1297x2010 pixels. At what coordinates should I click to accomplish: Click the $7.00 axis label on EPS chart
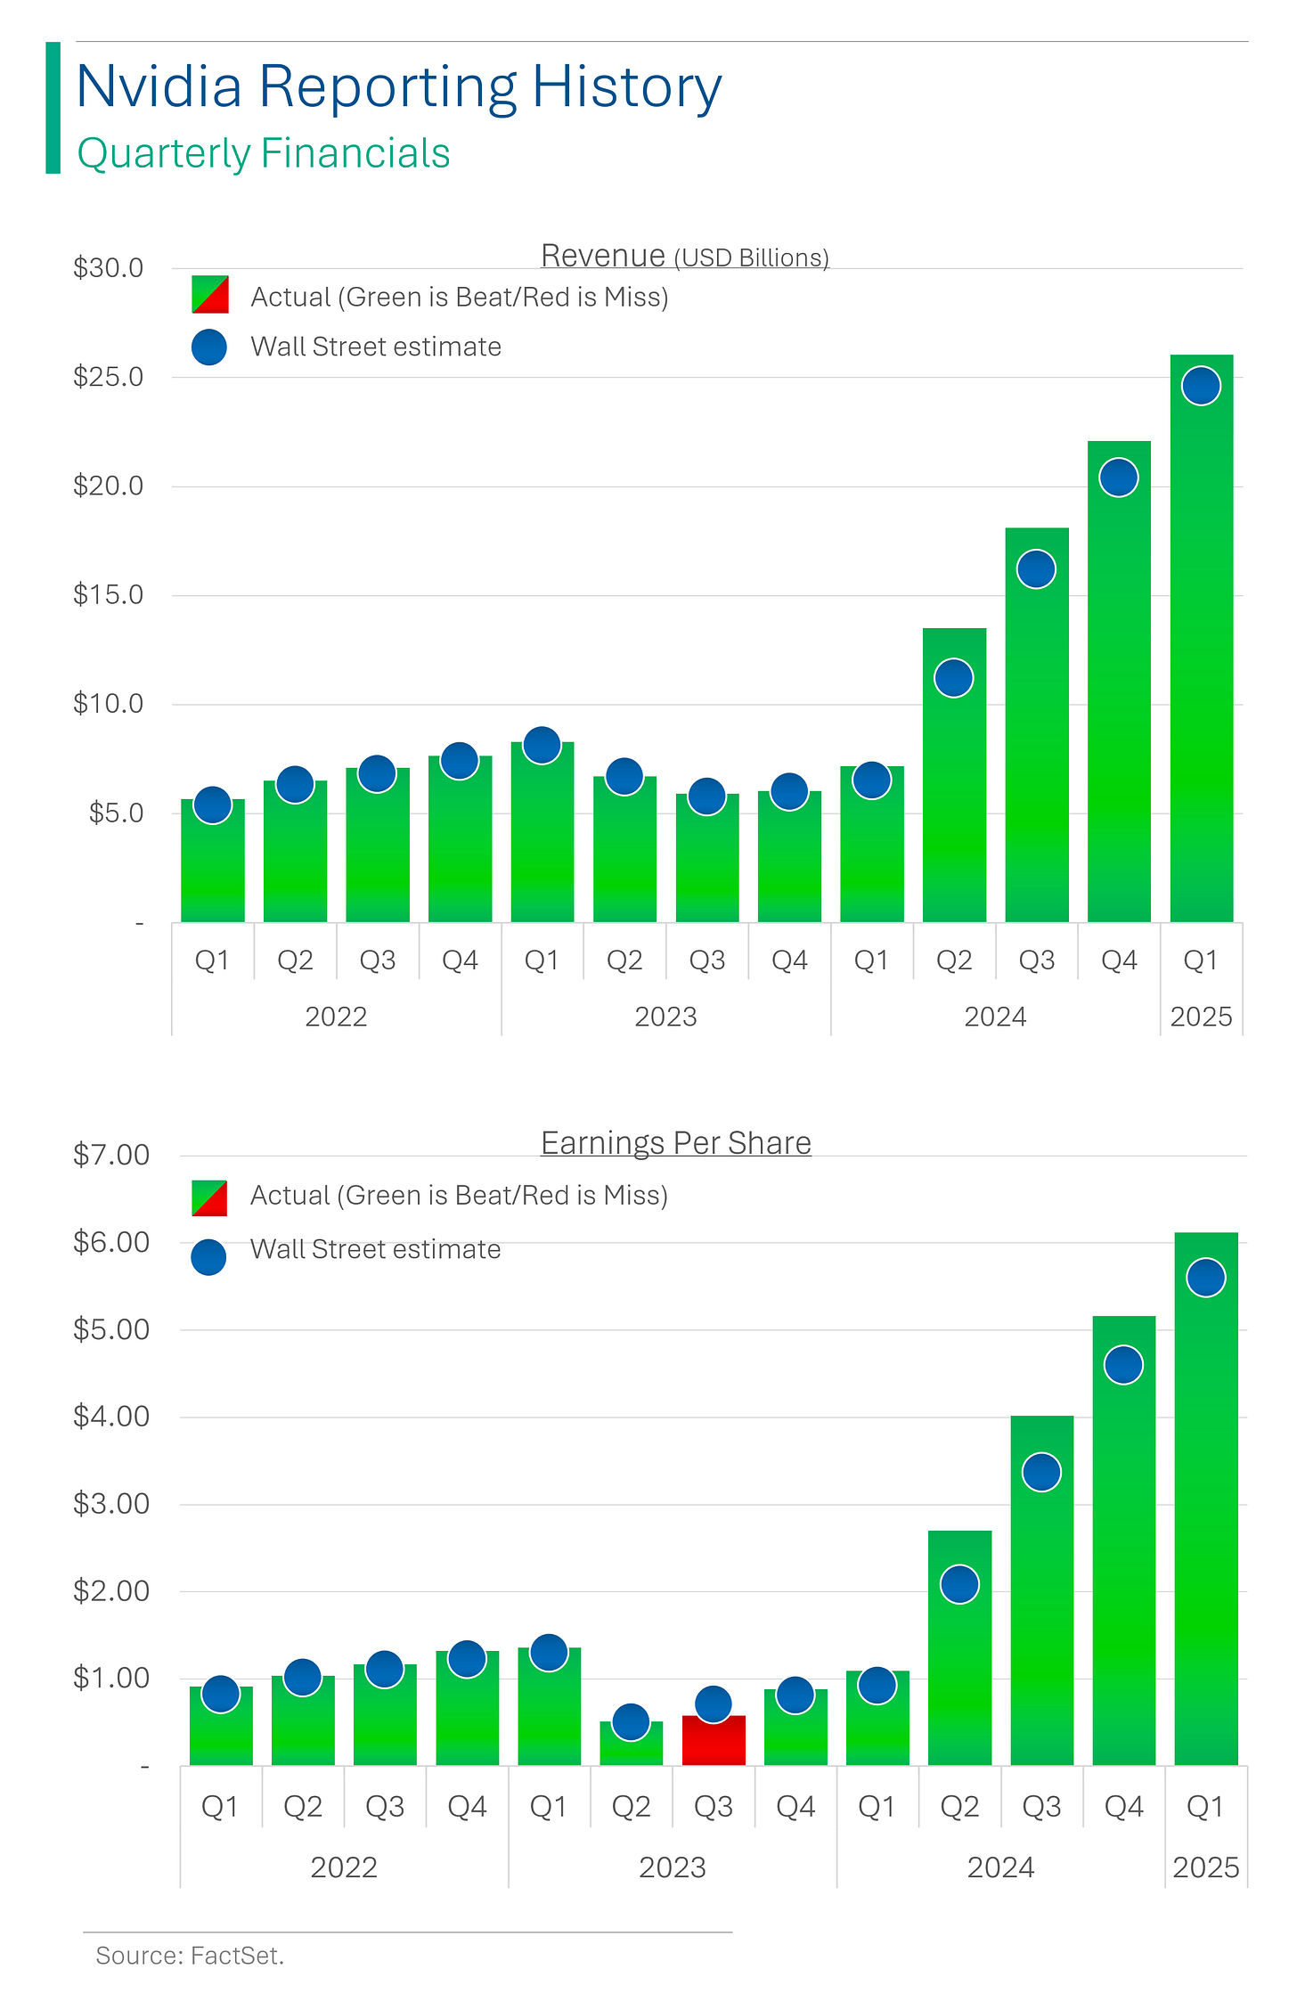point(111,1155)
